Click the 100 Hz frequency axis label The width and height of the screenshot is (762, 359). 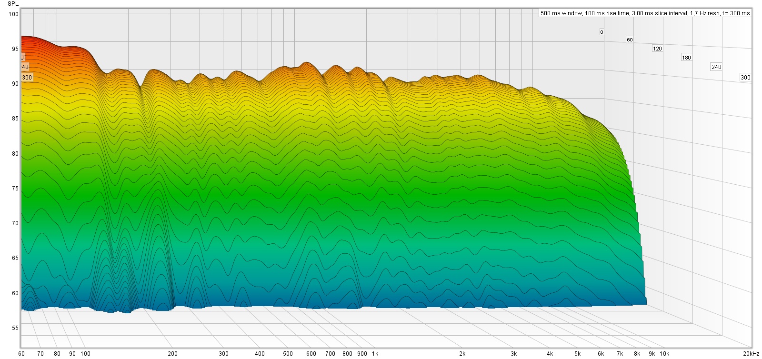click(x=85, y=354)
